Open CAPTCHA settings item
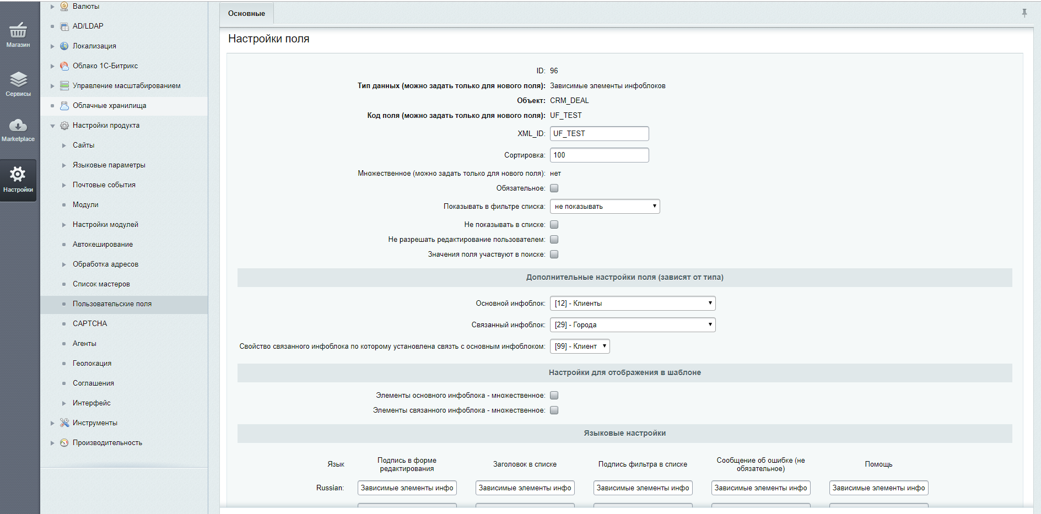 click(90, 324)
